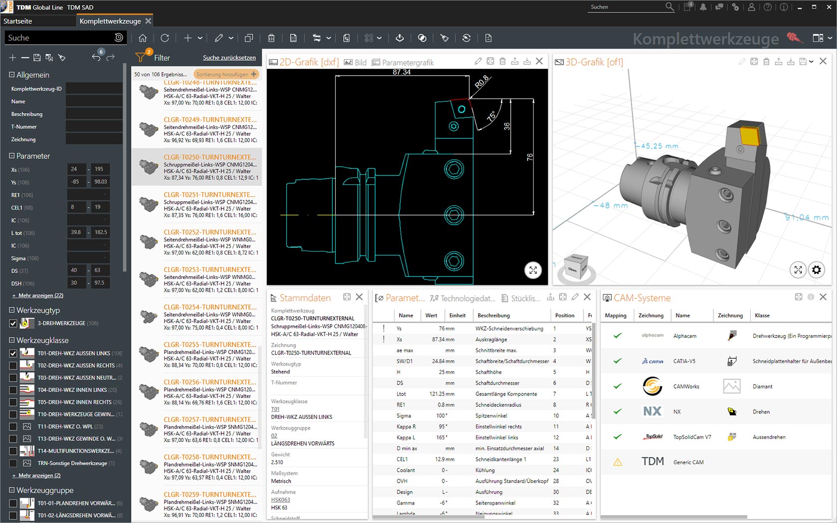Collapse the Allgemein filter section
Image resolution: width=837 pixels, height=523 pixels.
(11, 75)
